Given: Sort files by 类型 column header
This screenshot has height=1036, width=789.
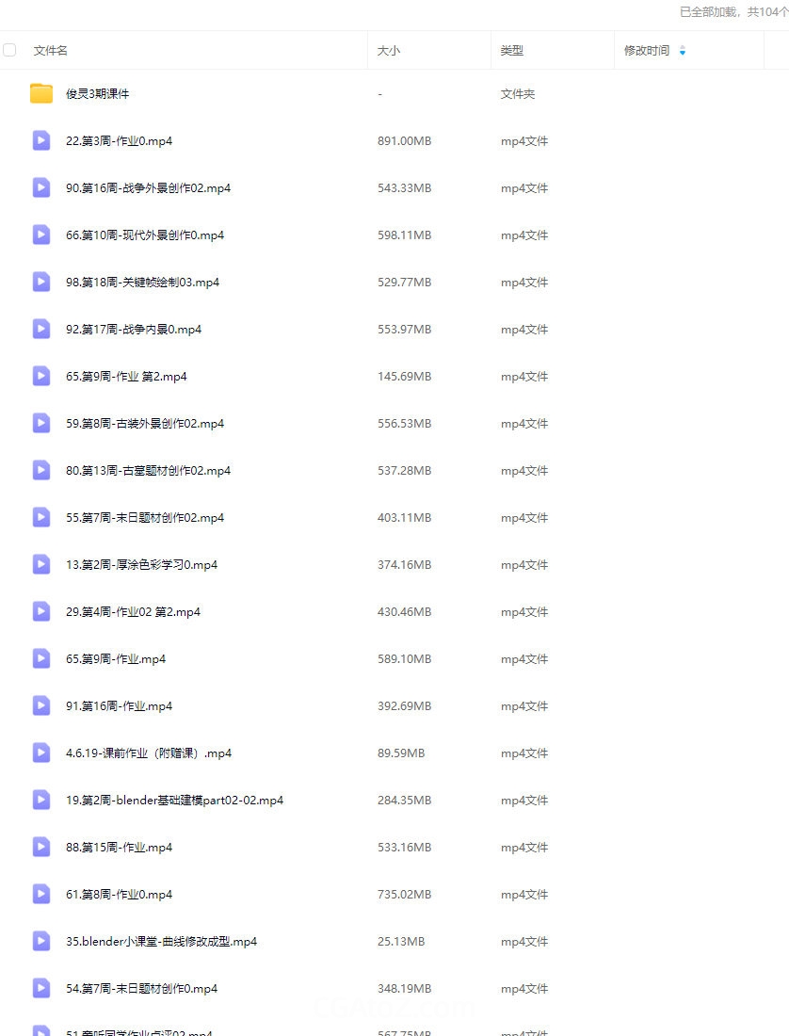Looking at the screenshot, I should (511, 50).
